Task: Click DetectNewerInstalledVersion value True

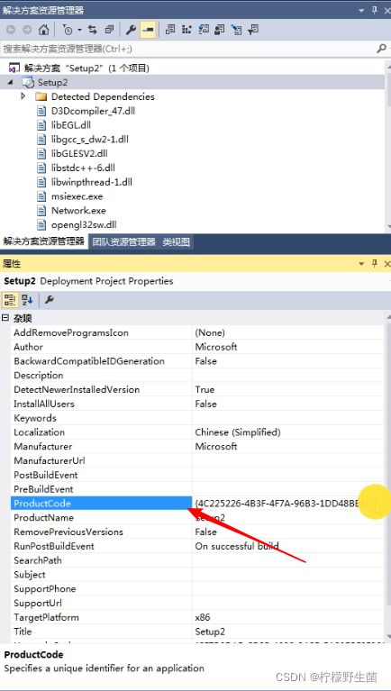Action: [205, 389]
